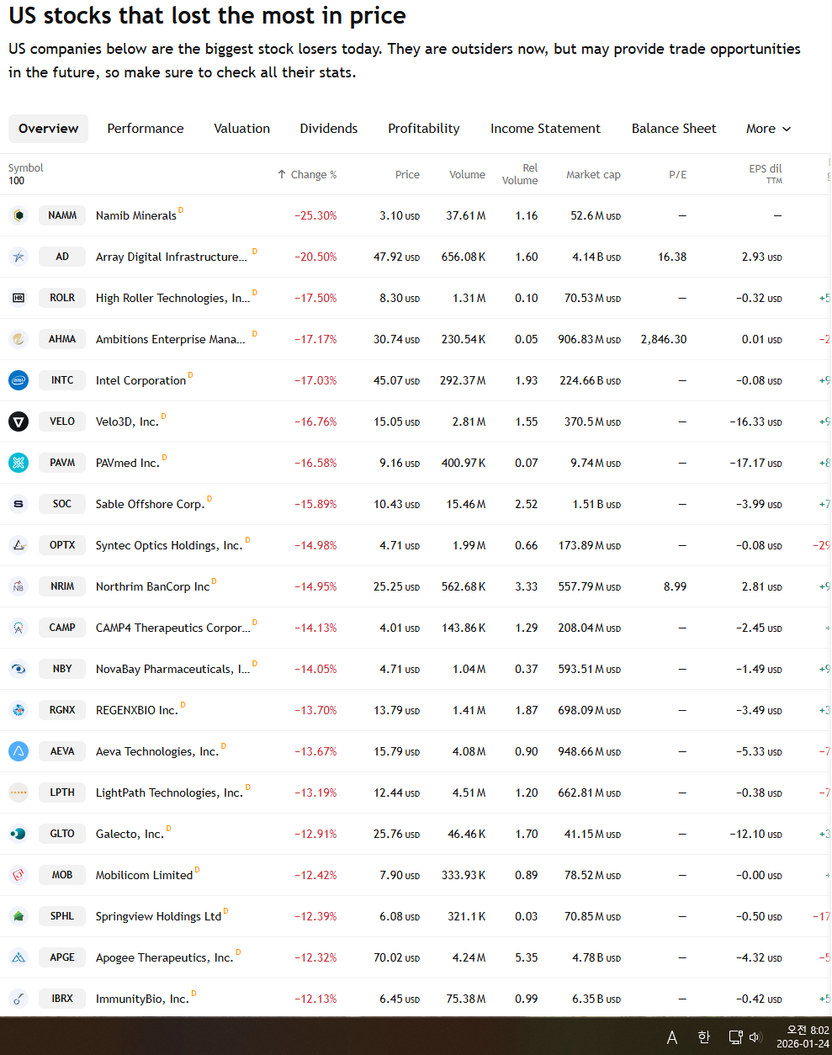Click Intel's −17.03% change value
This screenshot has height=1055, width=832.
[x=315, y=381]
